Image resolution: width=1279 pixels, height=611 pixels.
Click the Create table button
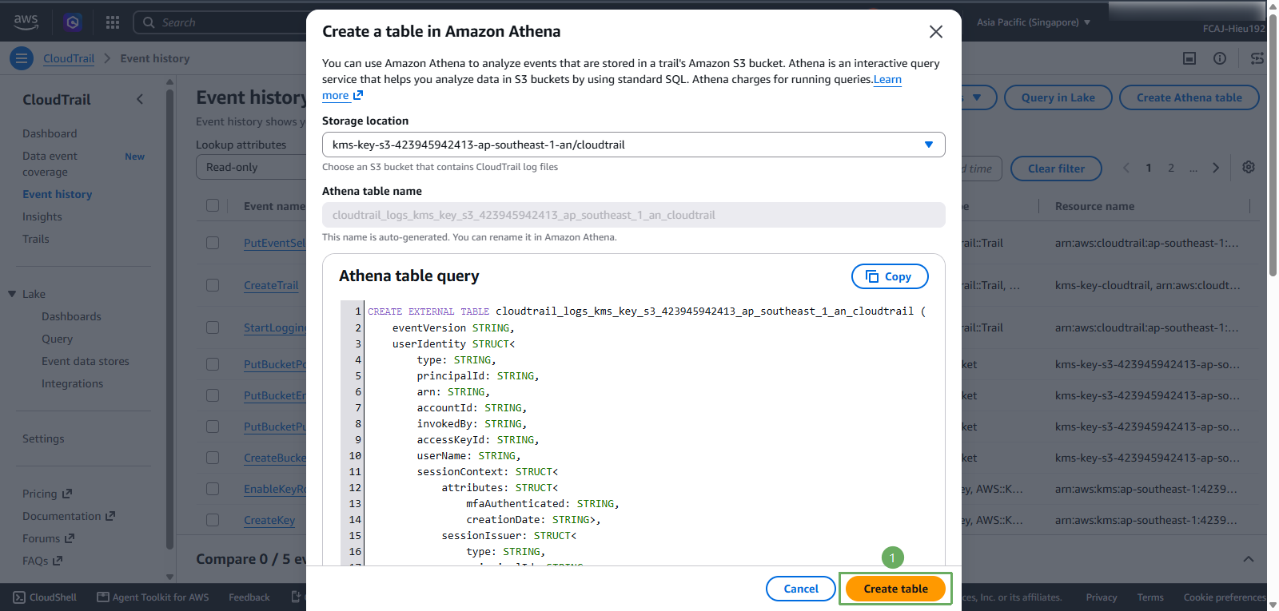point(895,589)
